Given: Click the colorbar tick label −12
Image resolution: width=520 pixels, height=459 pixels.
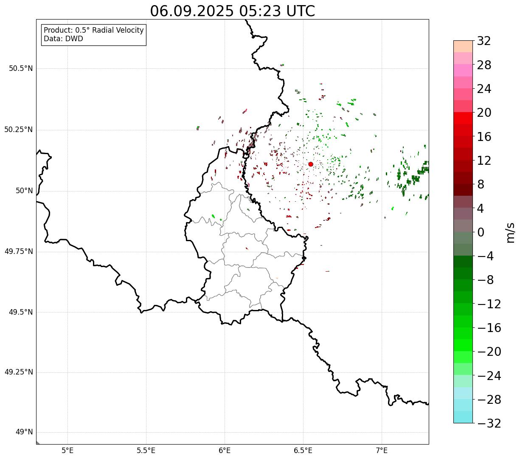Looking at the screenshot, I should (489, 304).
